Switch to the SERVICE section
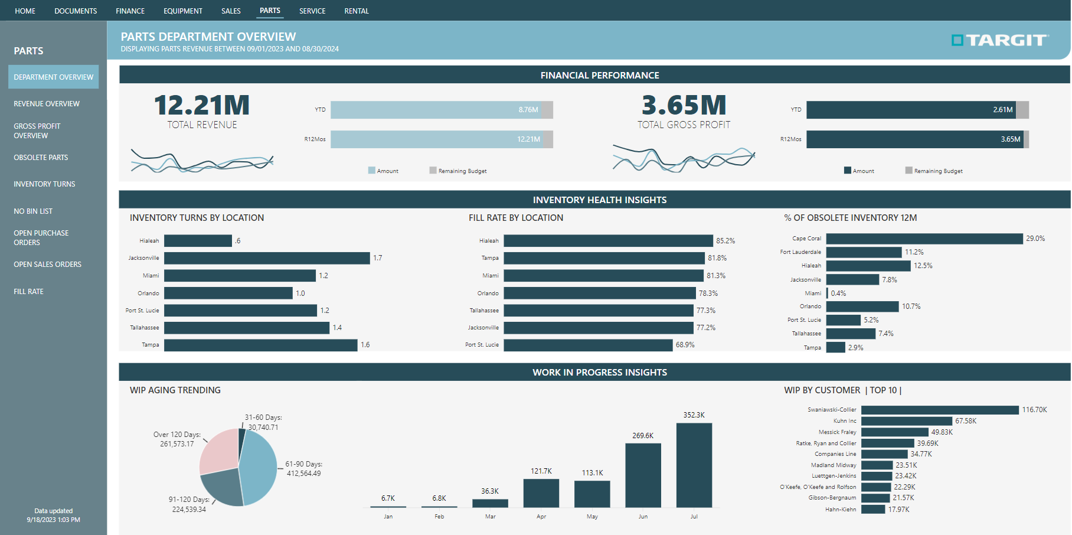 pos(312,10)
